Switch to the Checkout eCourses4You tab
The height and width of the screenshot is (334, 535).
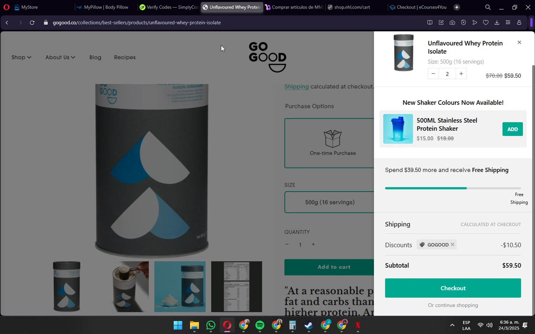pos(419,7)
